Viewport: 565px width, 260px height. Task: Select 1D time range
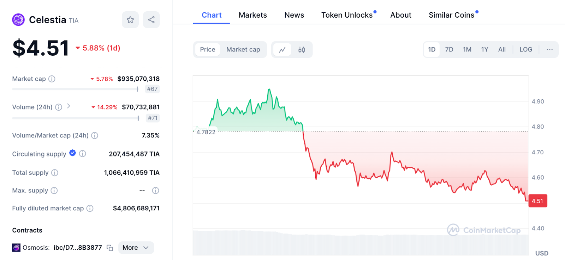[432, 50]
